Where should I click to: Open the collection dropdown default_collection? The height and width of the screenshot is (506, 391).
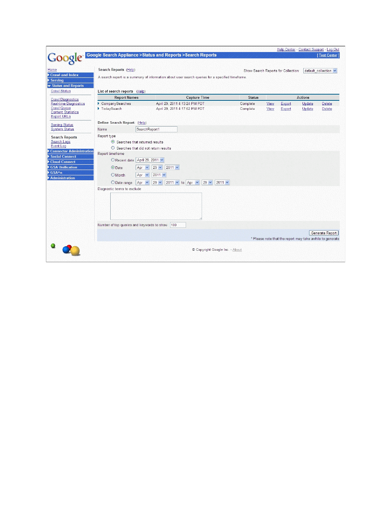tap(320, 70)
